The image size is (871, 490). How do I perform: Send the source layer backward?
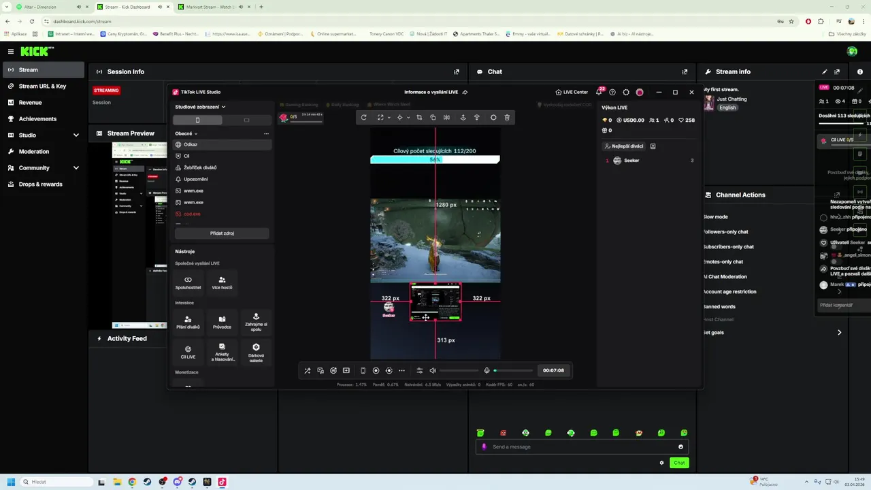[476, 118]
